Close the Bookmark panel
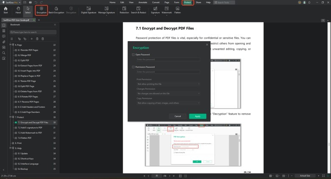Image resolution: width=331 pixels, height=179 pixels. click(x=55, y=25)
